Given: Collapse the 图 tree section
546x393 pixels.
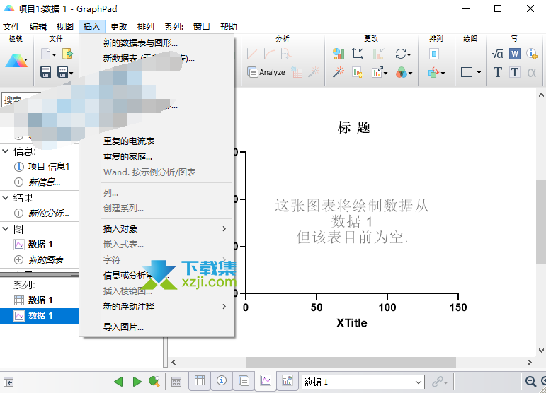Looking at the screenshot, I should click(6, 229).
